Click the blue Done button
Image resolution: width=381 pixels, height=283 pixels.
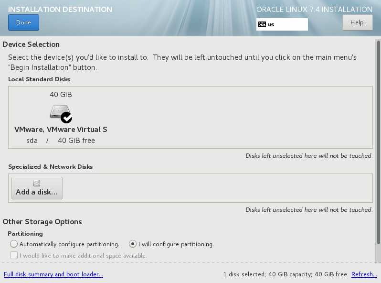coord(23,22)
